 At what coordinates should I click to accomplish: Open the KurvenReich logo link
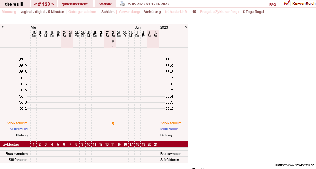point(300,4)
